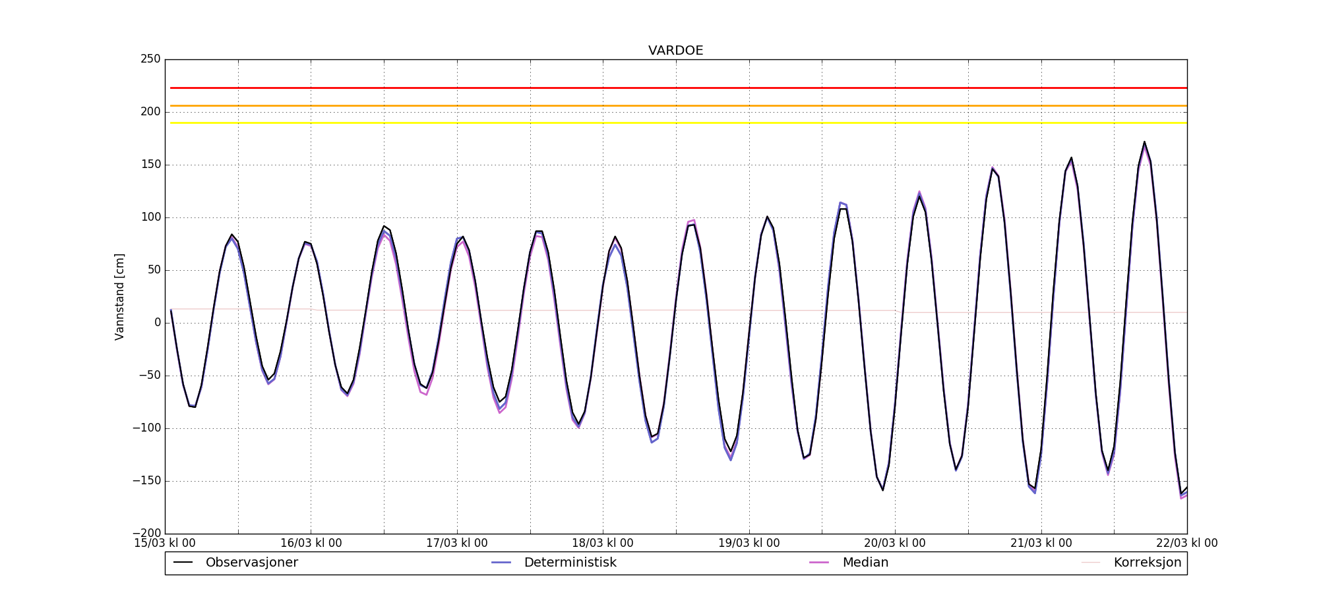Select the 15/03 kl 00 x-axis label
Screen dimensions: 1319x593
165,544
